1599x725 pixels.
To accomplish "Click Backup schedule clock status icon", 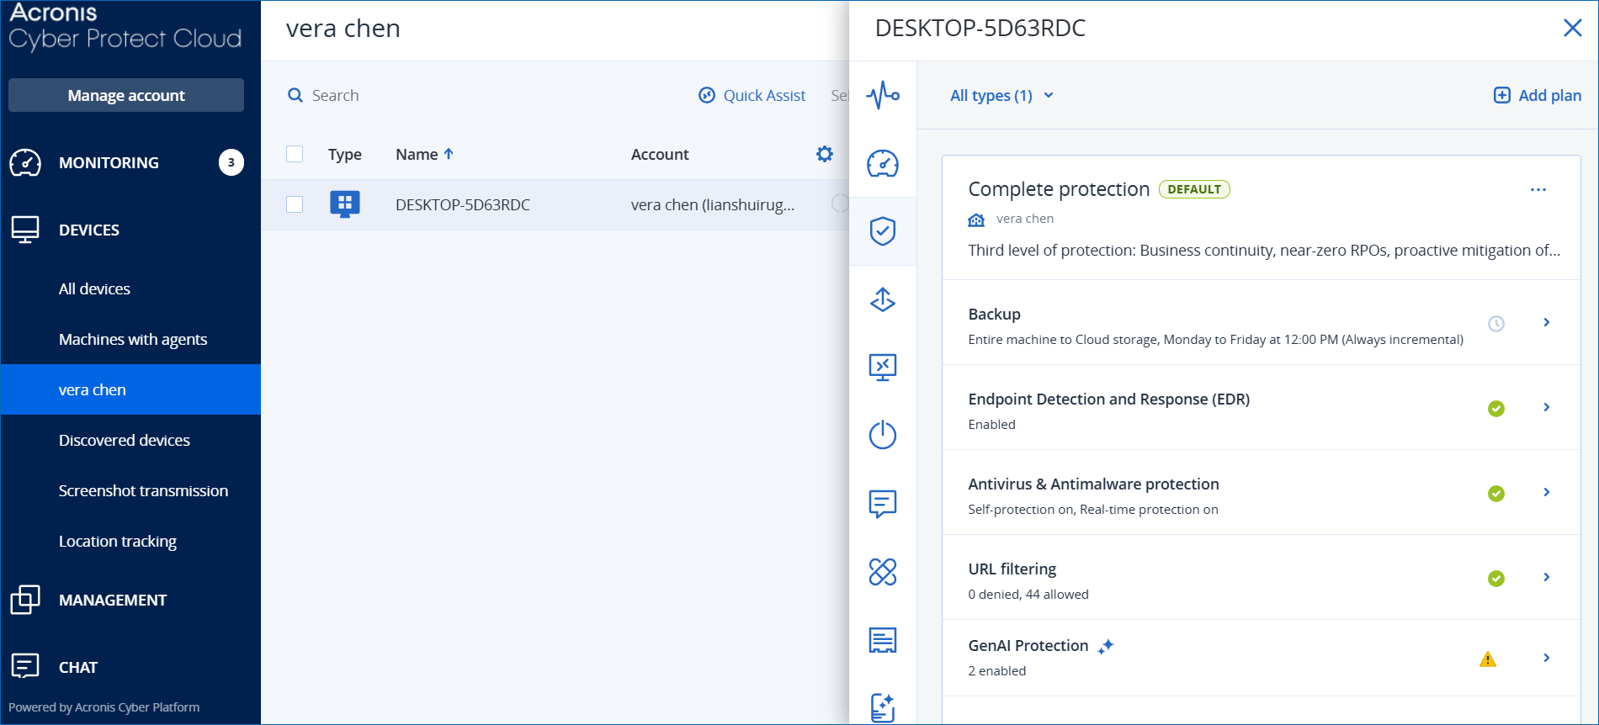I will [1496, 324].
